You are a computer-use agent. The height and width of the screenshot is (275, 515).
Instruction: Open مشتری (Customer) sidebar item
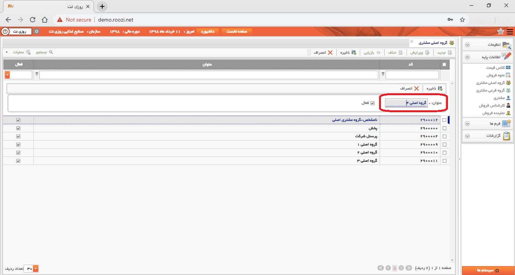pyautogui.click(x=502, y=98)
